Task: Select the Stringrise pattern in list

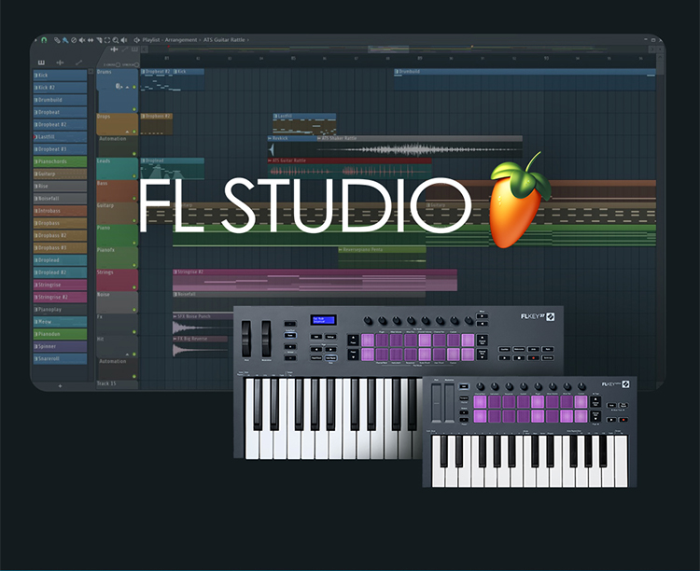Action: point(60,285)
